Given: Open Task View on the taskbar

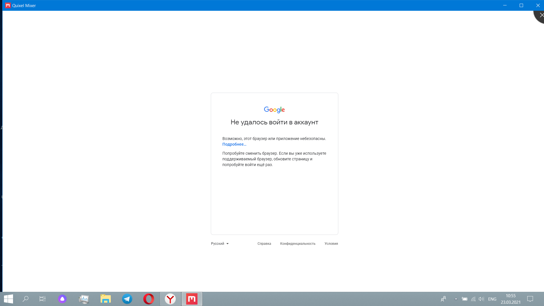Looking at the screenshot, I should [42, 299].
